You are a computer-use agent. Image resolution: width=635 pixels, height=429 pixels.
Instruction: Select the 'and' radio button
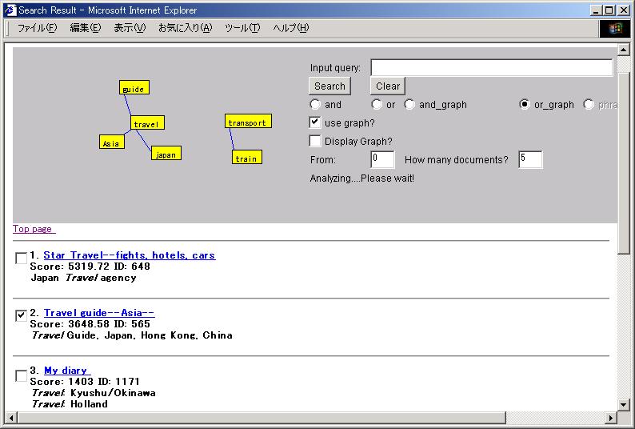point(316,105)
